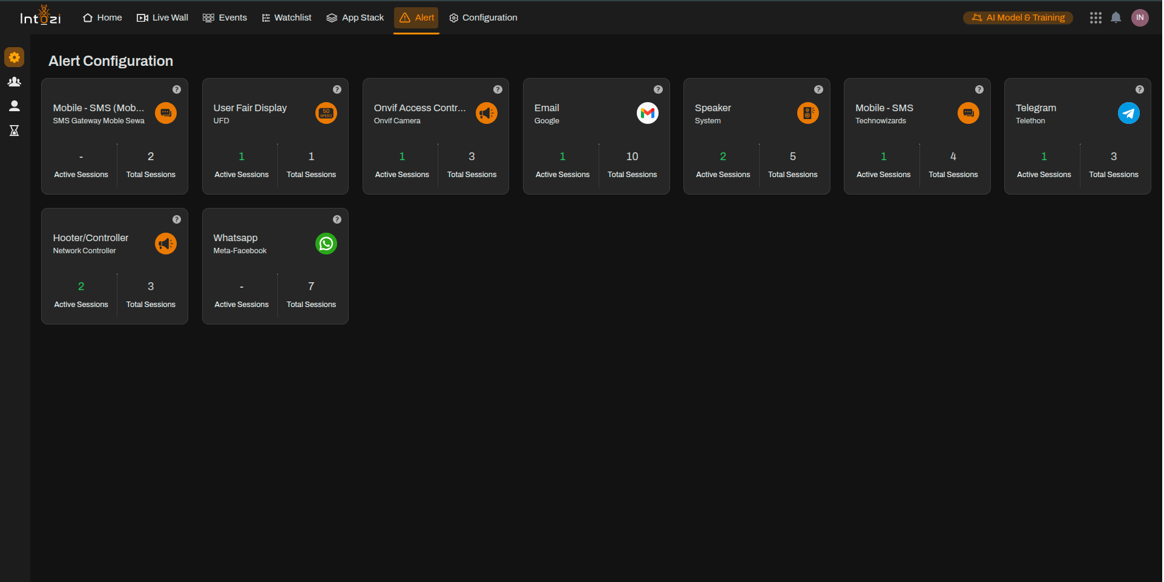This screenshot has height=582, width=1164.
Task: Open the Mobile - SMS Technowizards card
Action: pos(916,136)
